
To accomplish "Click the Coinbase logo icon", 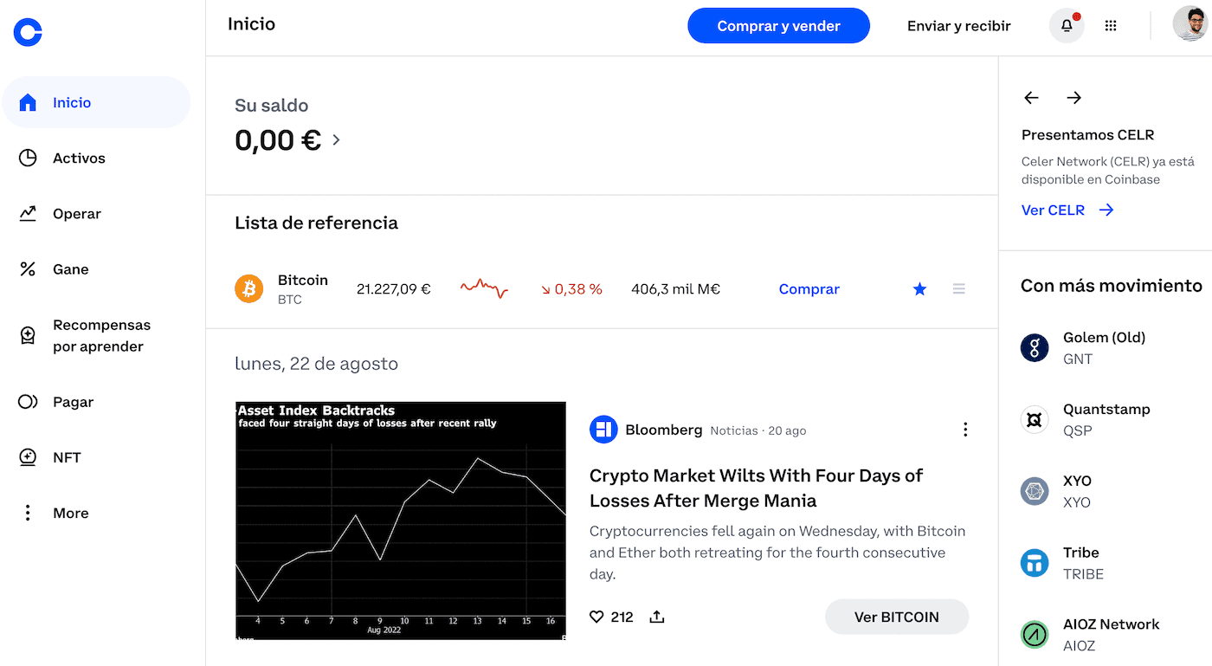I will pos(28,33).
